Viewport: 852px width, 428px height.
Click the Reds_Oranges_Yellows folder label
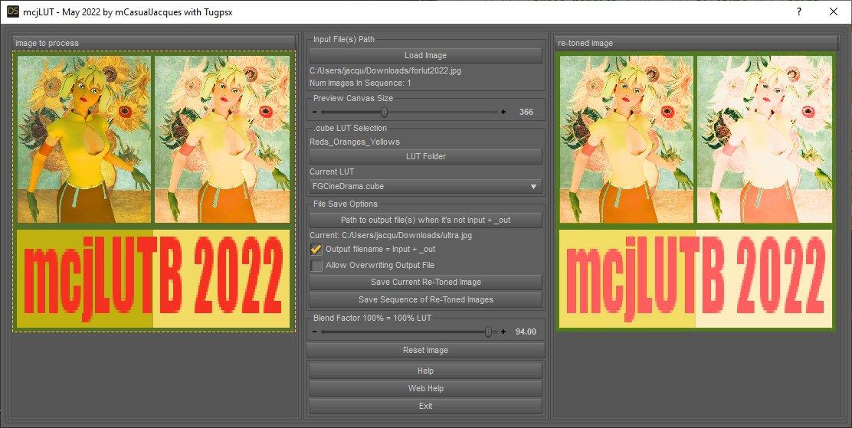tap(355, 142)
